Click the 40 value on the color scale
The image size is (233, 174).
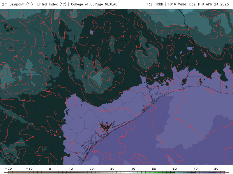coord(133,169)
